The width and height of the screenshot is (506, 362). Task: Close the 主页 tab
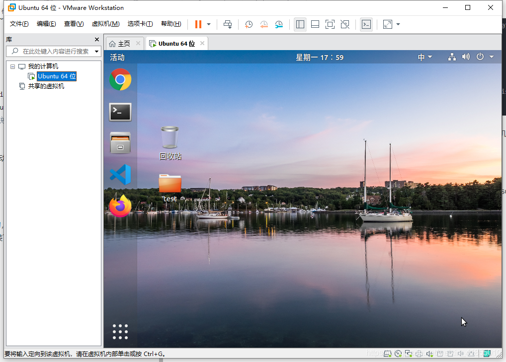138,43
